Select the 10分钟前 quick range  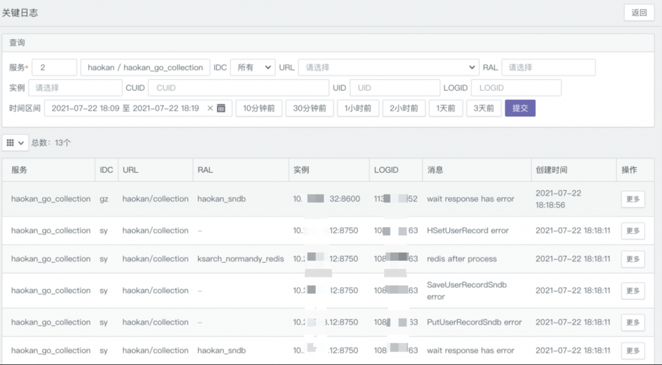click(259, 108)
